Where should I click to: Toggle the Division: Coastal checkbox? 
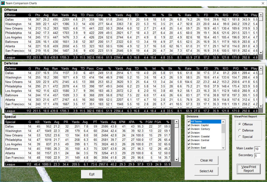coord(189,136)
